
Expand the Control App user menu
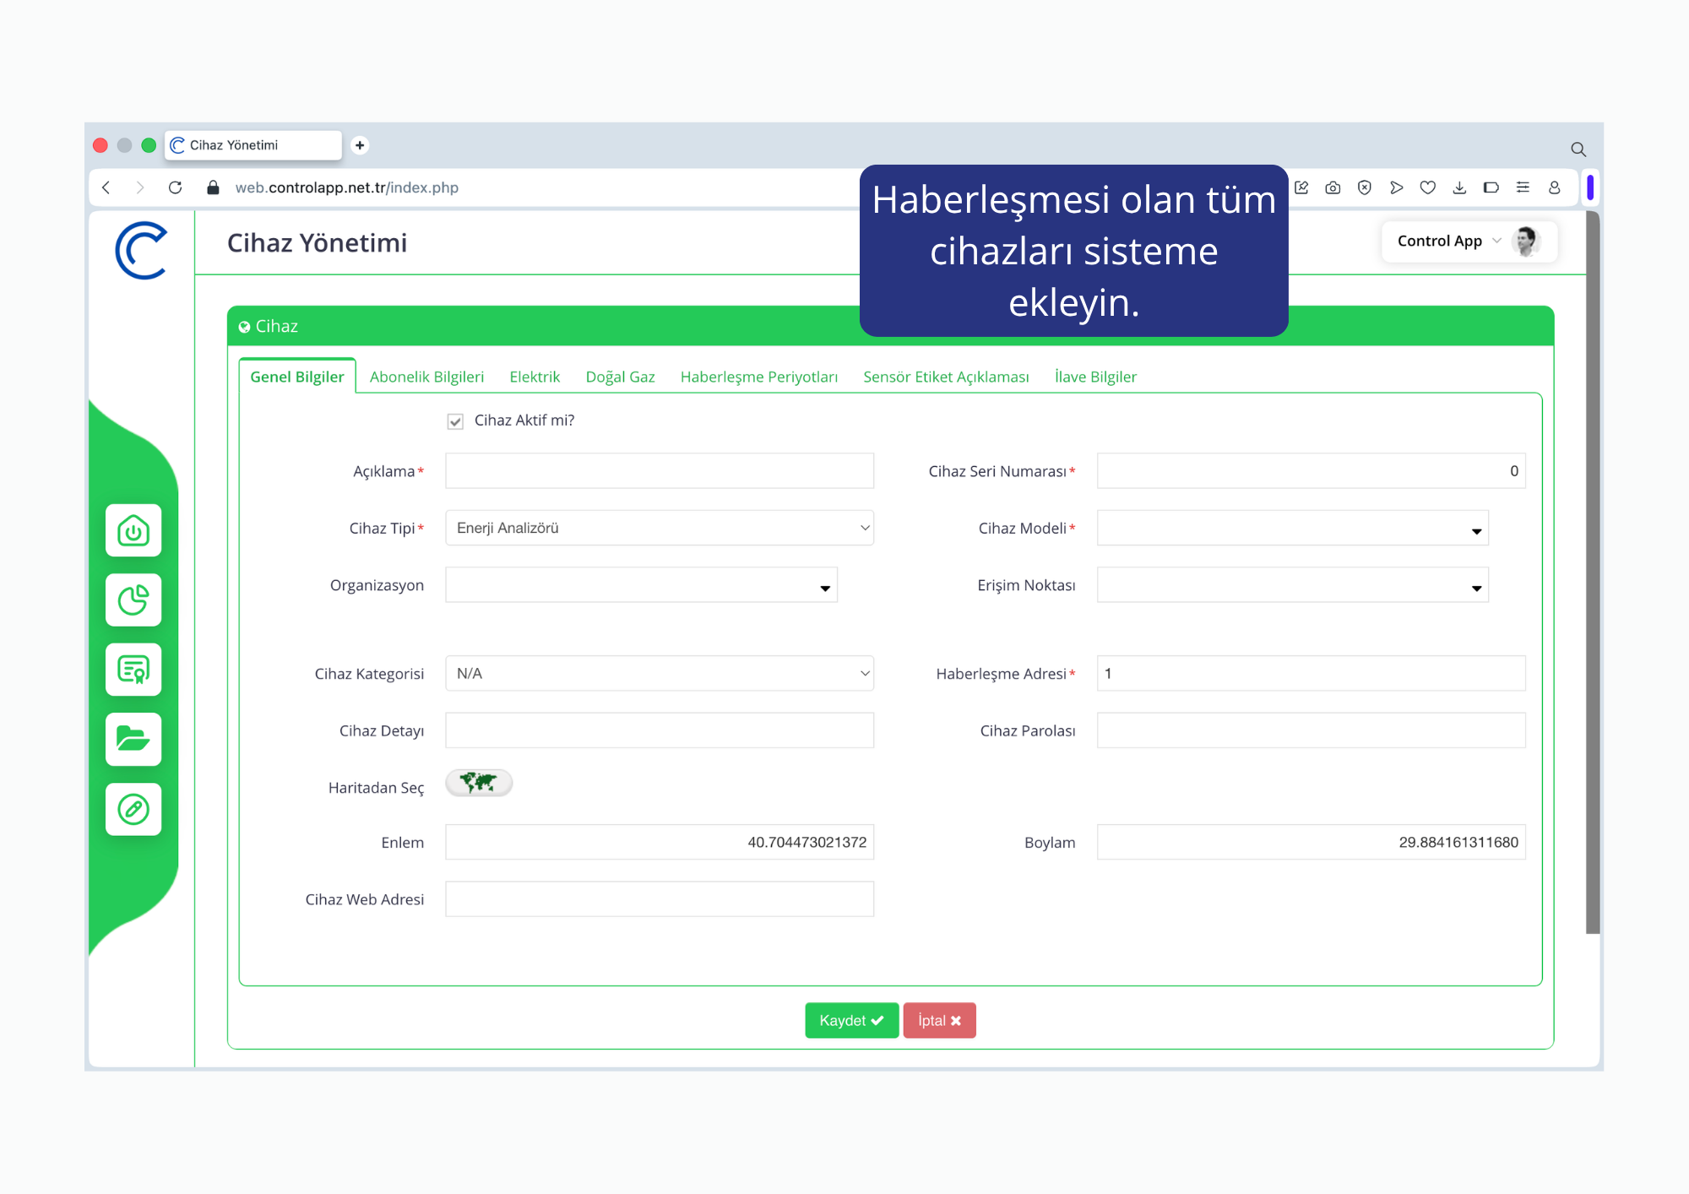coord(1469,242)
